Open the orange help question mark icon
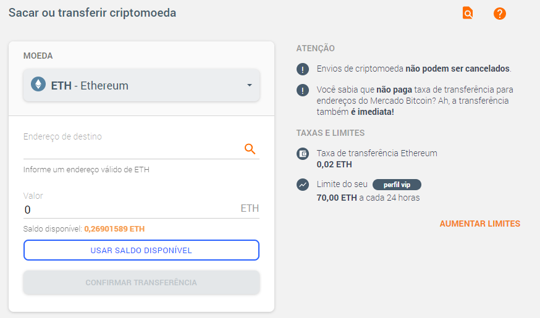The height and width of the screenshot is (318, 540). pos(499,14)
